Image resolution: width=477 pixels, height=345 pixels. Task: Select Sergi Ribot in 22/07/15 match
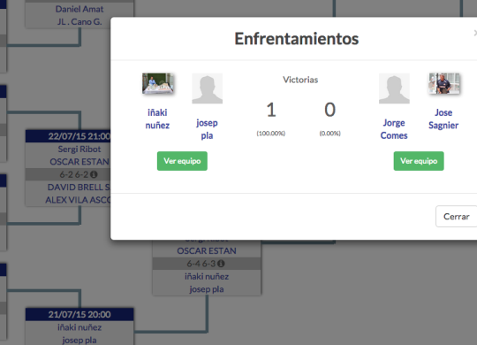tap(79, 149)
